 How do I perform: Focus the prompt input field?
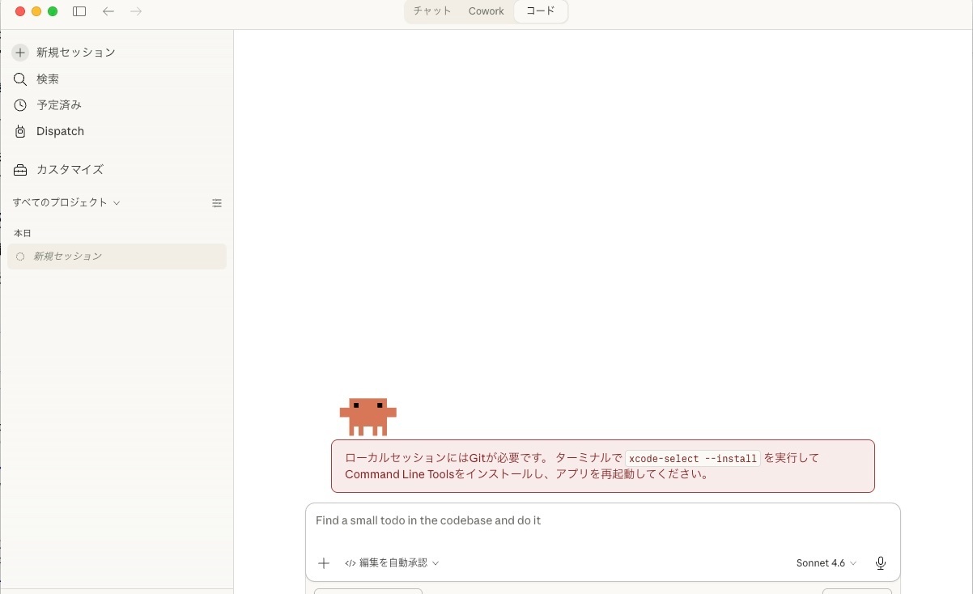602,520
